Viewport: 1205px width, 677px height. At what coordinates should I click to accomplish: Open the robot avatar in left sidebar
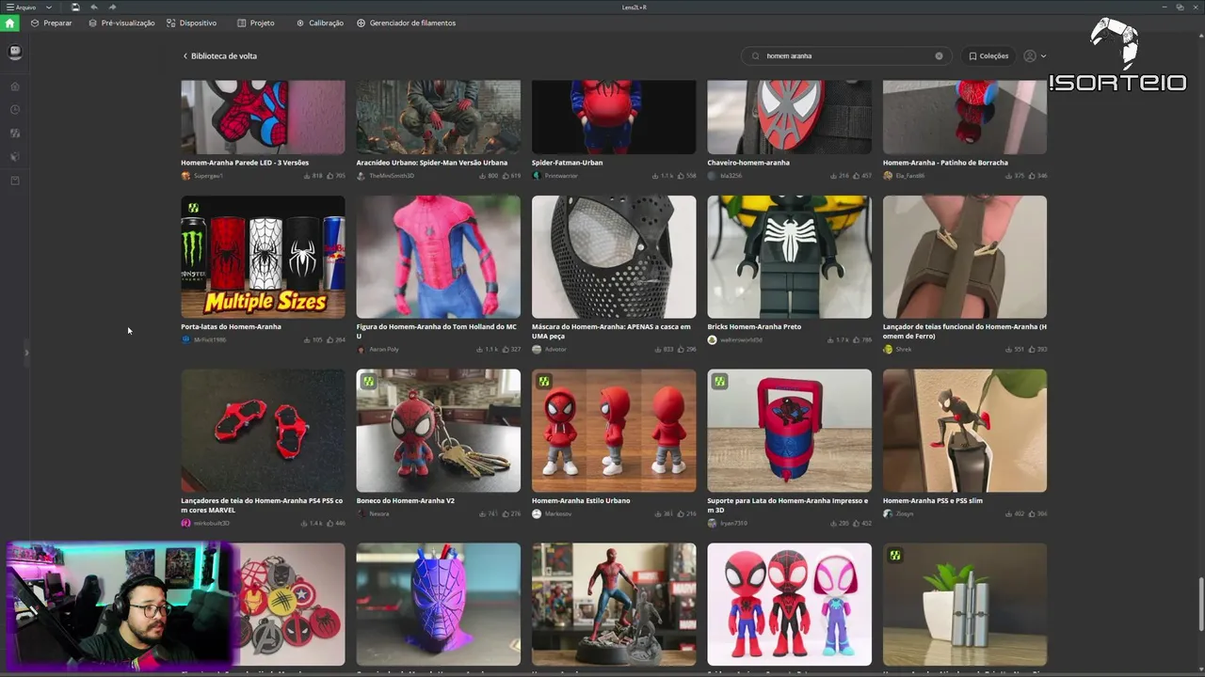pyautogui.click(x=15, y=53)
